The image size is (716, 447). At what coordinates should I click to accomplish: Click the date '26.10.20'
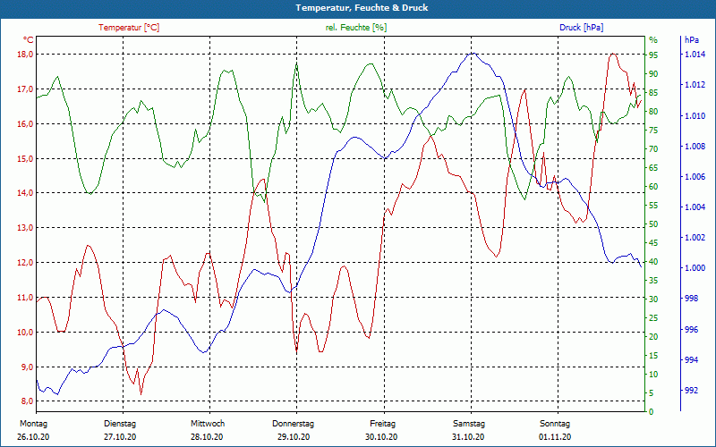point(33,437)
